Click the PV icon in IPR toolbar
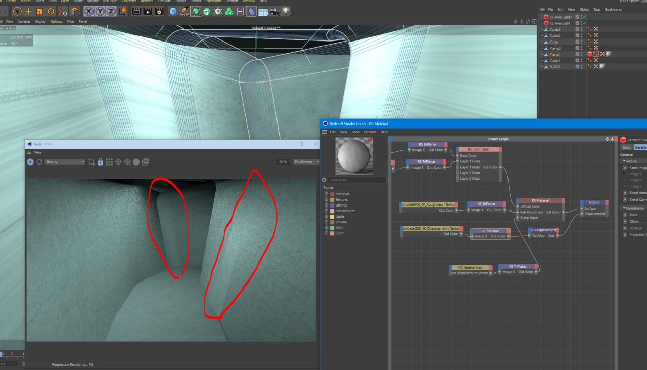647x370 pixels. pyautogui.click(x=146, y=162)
